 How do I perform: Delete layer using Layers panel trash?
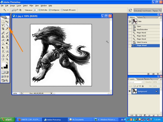pyautogui.click(x=158, y=115)
